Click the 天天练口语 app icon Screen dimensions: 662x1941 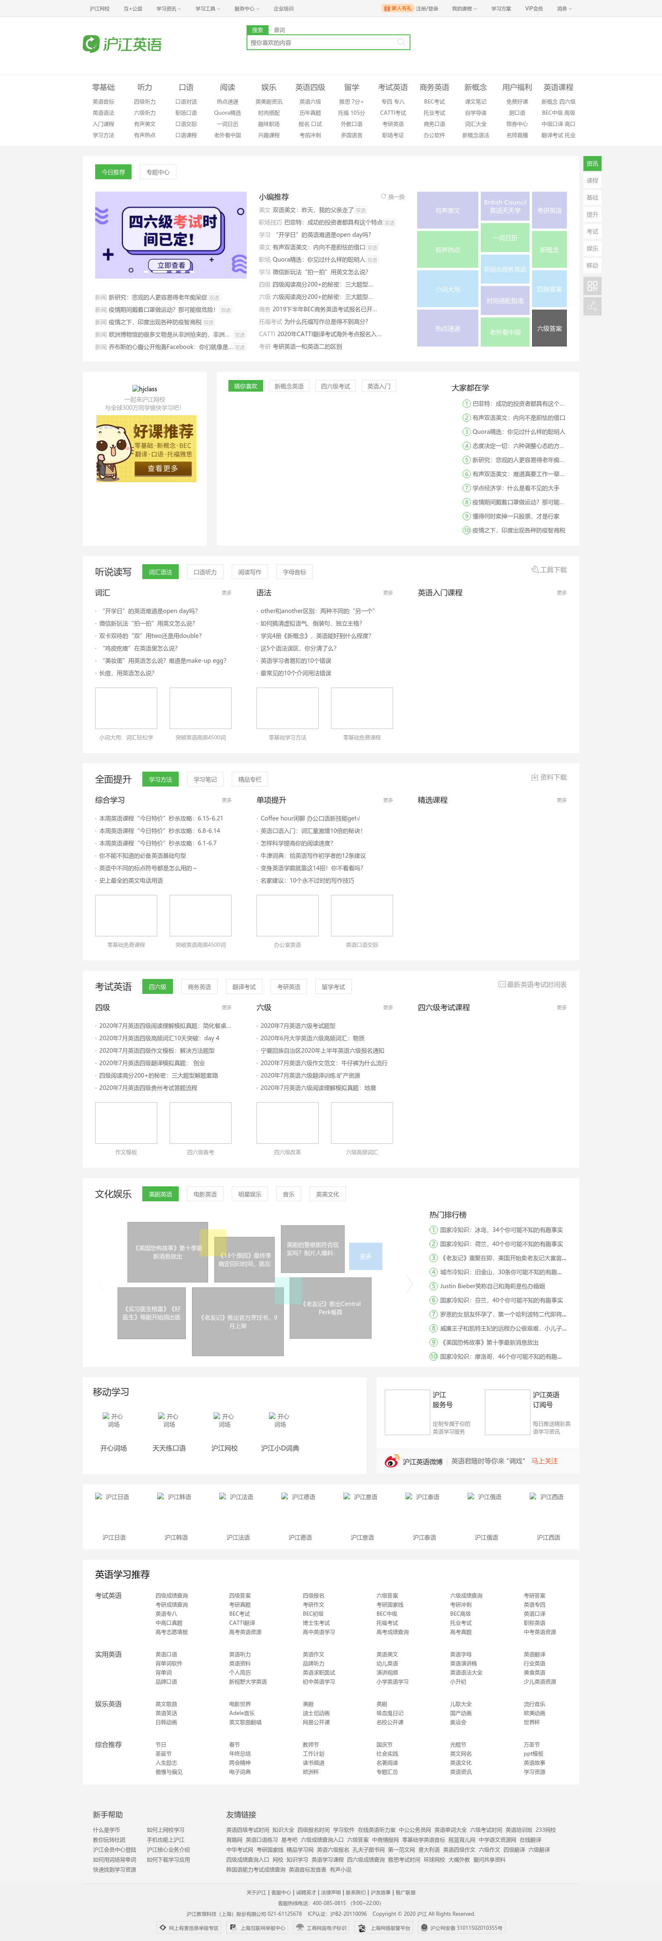169,1420
